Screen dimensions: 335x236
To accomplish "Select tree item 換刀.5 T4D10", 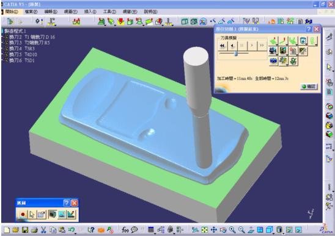I will tap(23, 54).
